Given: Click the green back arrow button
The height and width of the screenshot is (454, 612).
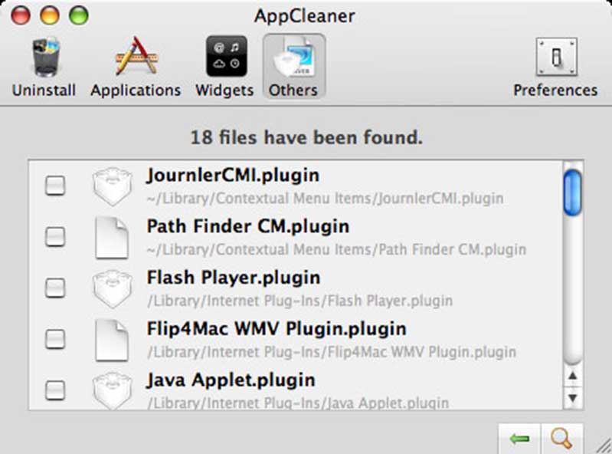Looking at the screenshot, I should coord(519,439).
